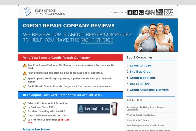196x131 pixels.
Task: Click Credit Repair Company Reviews banner heading
Action: point(69,26)
